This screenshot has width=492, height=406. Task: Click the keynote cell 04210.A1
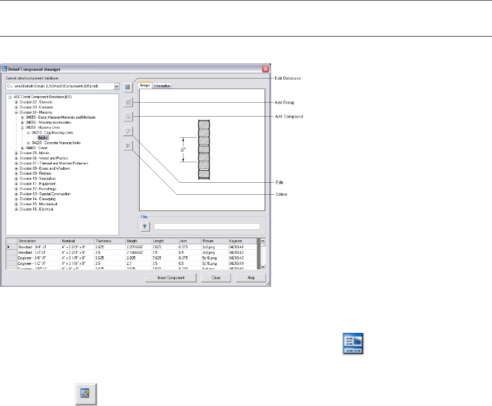point(242,247)
